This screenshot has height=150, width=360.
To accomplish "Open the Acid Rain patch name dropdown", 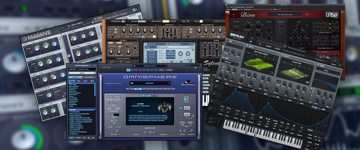I will (150, 83).
